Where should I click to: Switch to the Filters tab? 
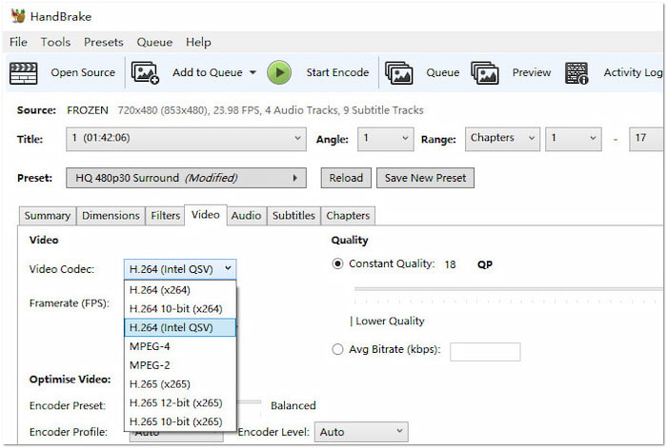click(165, 216)
